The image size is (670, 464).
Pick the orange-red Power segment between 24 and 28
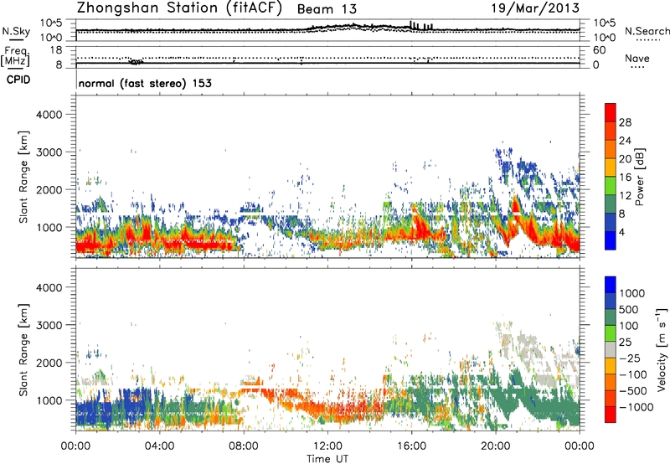[x=611, y=131]
